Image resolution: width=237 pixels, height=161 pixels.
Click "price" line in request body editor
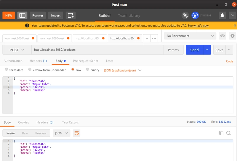123,87
